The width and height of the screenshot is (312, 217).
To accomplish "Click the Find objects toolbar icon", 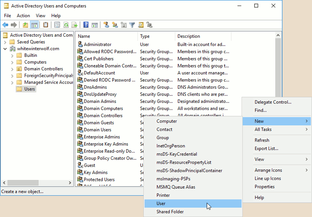I will click(x=141, y=25).
